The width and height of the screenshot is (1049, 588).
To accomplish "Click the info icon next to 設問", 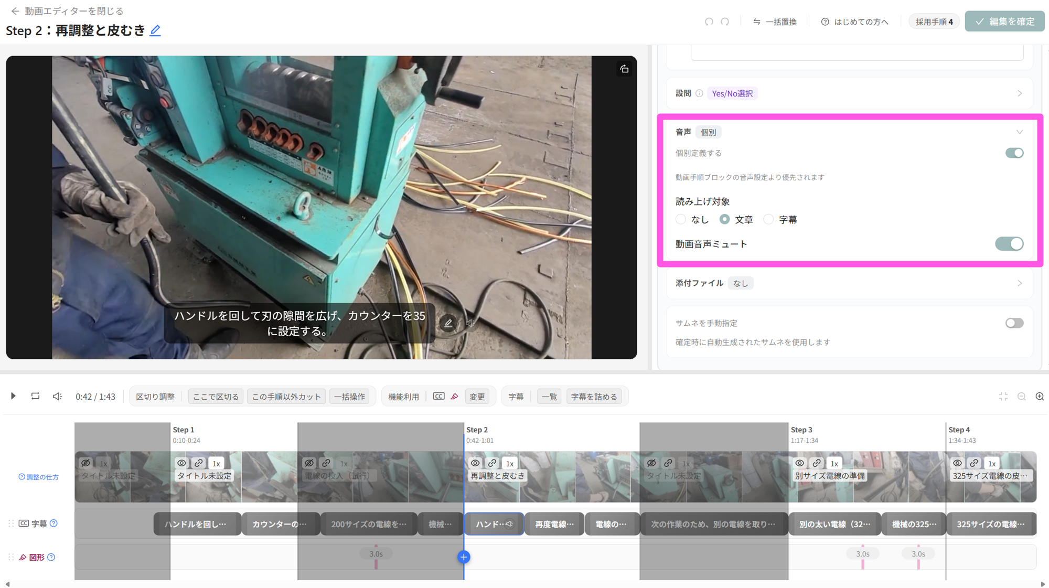I will 699,93.
